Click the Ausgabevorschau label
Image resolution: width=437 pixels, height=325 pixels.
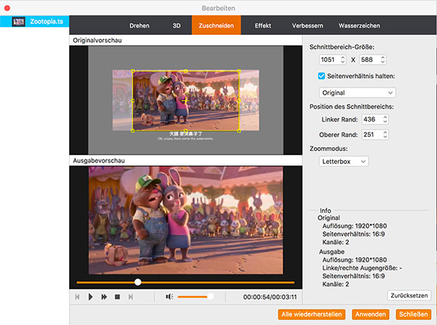coord(98,160)
